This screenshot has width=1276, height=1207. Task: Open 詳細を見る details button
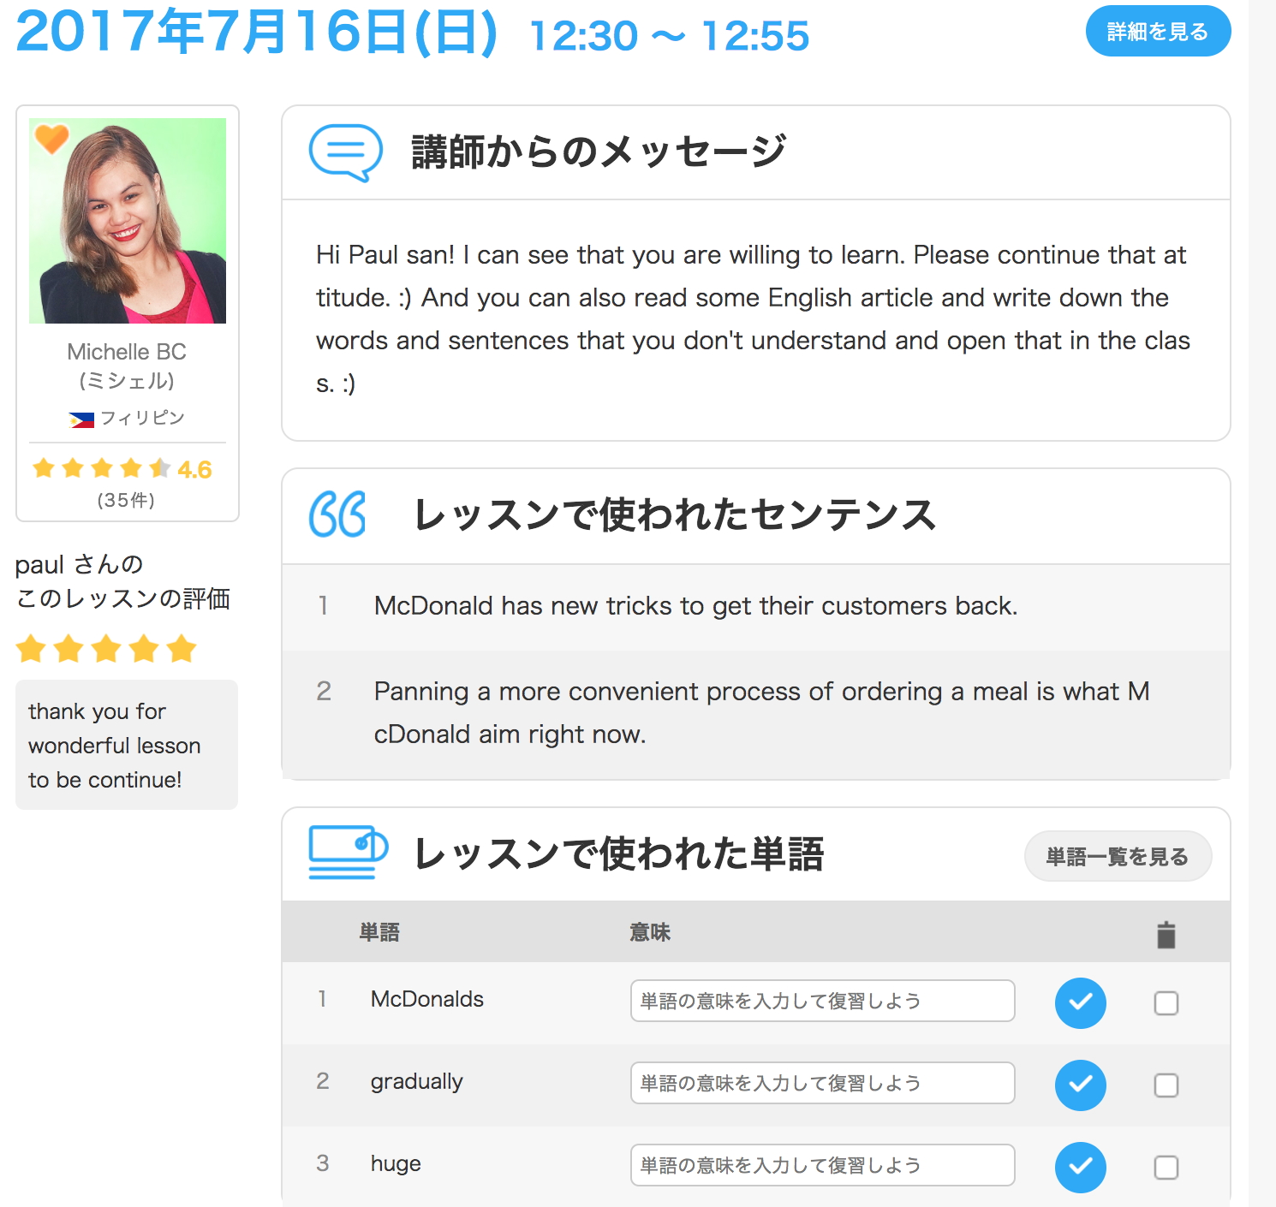1158,32
